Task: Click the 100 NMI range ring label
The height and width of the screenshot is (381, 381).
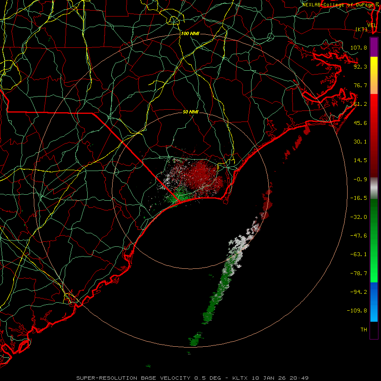Action: pos(190,33)
